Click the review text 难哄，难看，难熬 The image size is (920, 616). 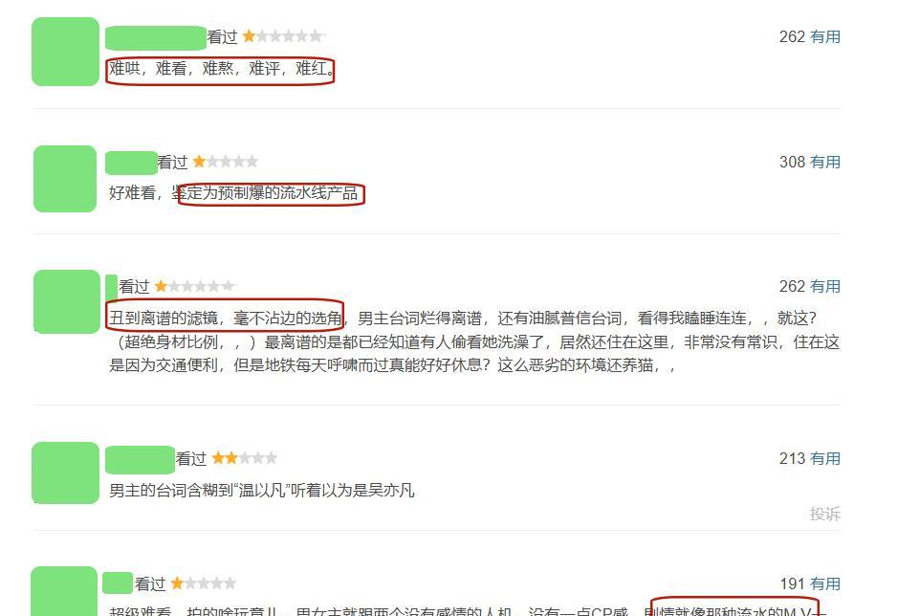(x=222, y=69)
